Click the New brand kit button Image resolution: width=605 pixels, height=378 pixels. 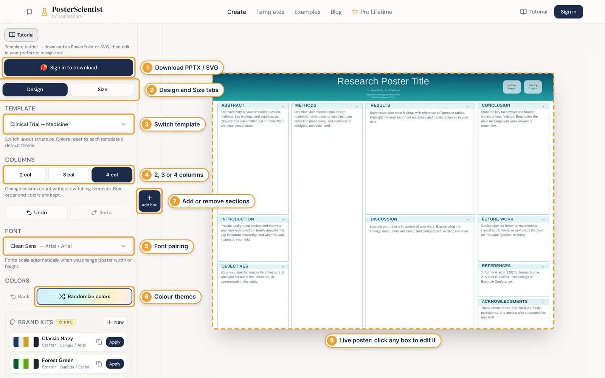[115, 322]
